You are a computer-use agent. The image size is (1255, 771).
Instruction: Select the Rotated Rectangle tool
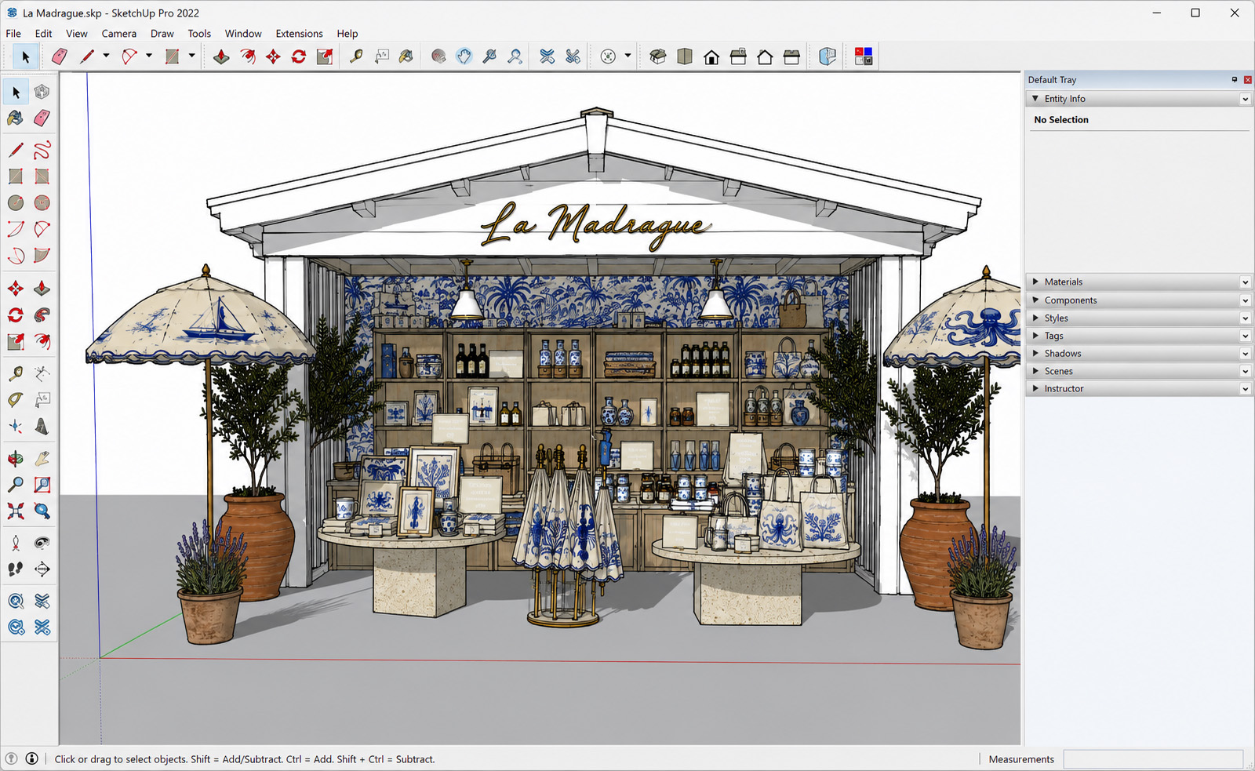pos(42,176)
